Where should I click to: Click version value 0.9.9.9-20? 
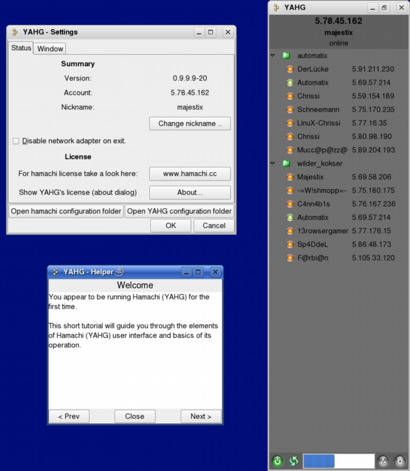click(190, 78)
